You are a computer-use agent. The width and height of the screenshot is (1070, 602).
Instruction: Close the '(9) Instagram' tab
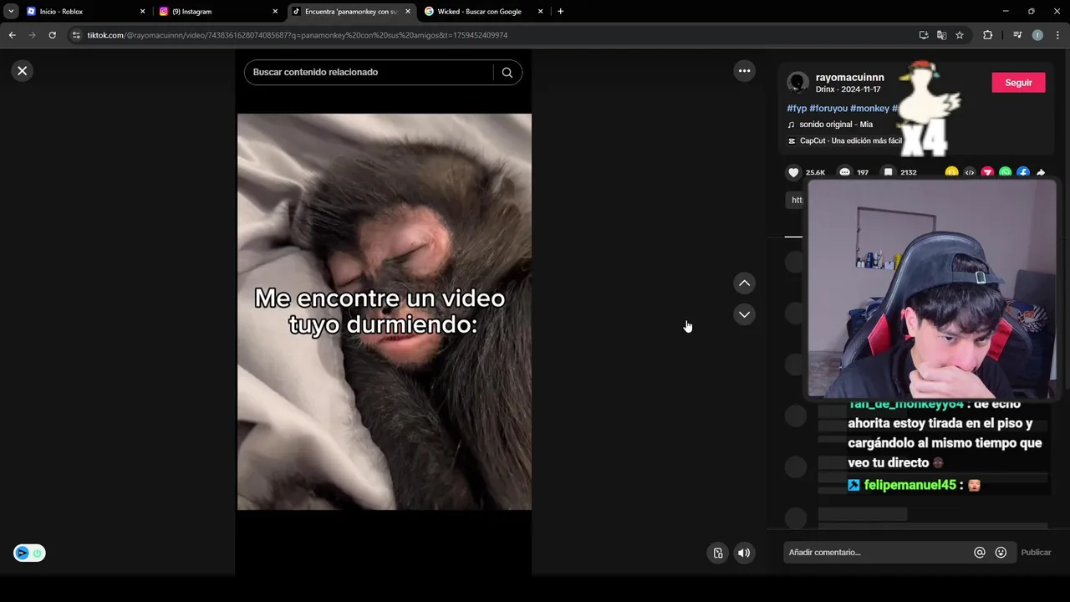coord(275,12)
